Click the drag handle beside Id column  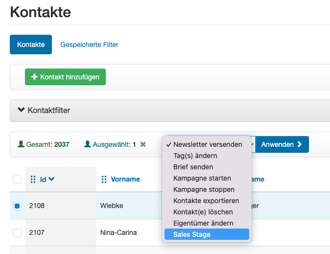(x=33, y=180)
